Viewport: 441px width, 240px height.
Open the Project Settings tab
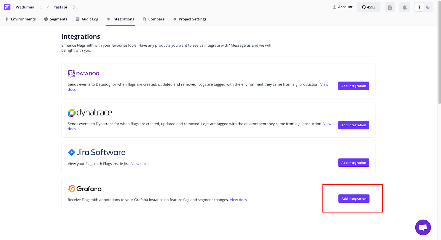click(x=190, y=19)
